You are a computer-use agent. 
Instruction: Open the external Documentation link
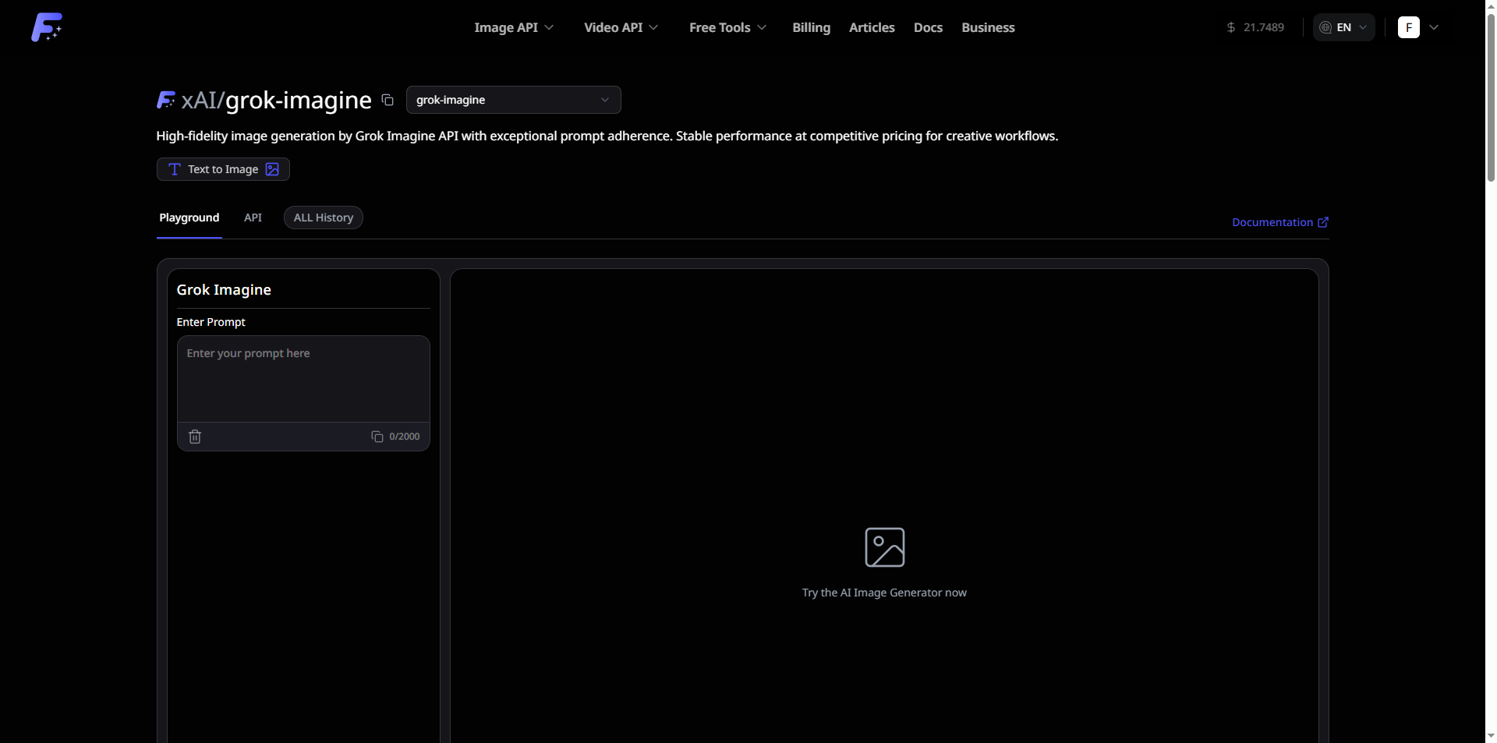(1280, 222)
